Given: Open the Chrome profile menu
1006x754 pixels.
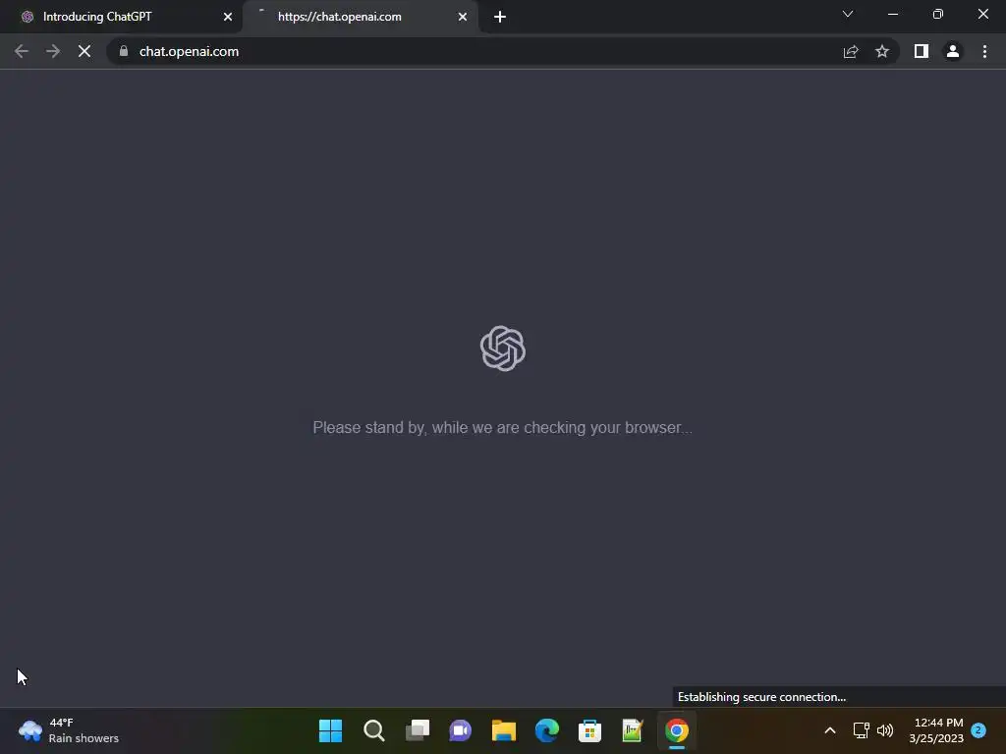Looking at the screenshot, I should [953, 51].
